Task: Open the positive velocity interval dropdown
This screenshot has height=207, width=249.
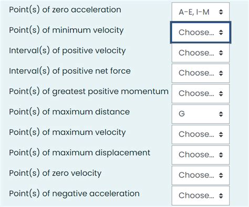Action: [201, 53]
